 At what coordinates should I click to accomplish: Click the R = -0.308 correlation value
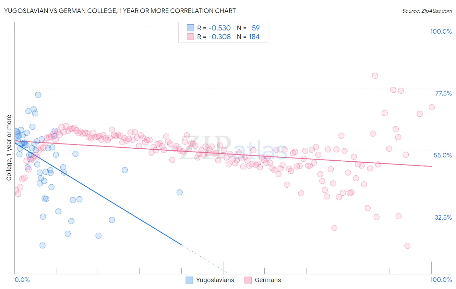point(214,37)
